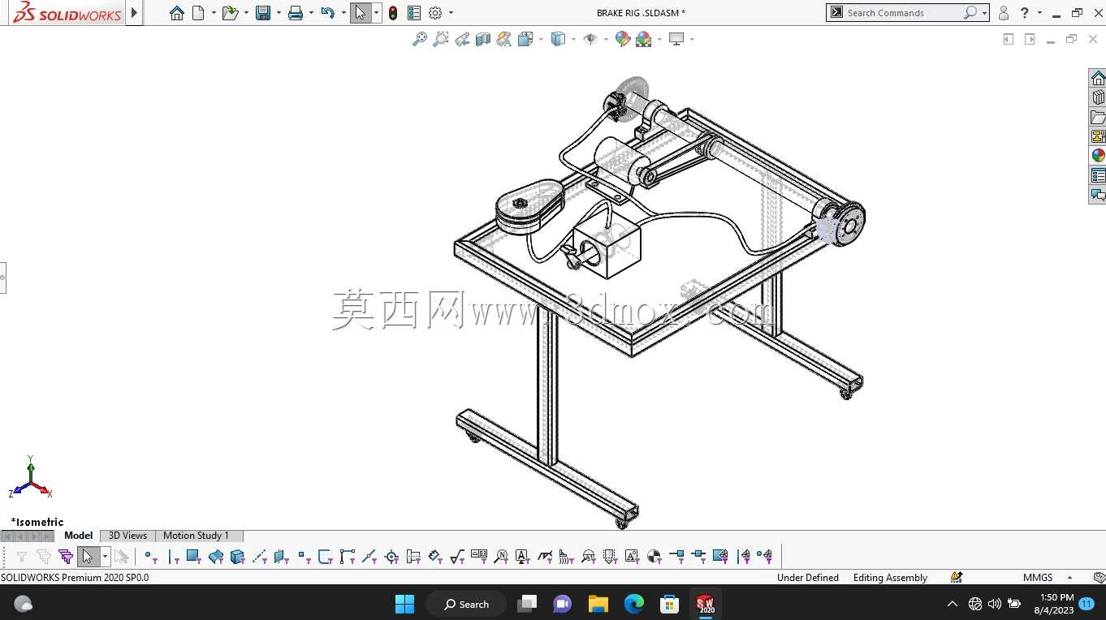The height and width of the screenshot is (620, 1106).
Task: Click the MMGS unit system in status bar
Action: click(1038, 578)
